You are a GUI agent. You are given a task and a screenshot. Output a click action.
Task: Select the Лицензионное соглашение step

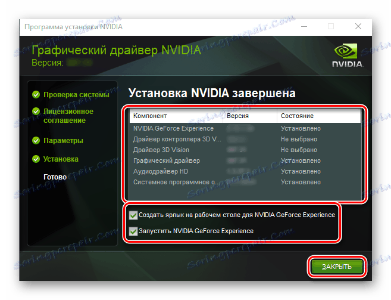(68, 116)
